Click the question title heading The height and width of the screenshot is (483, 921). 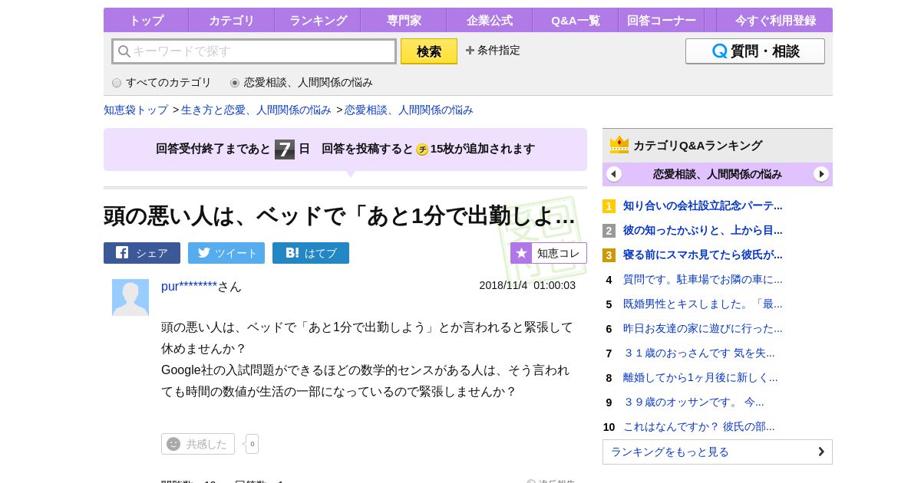(x=339, y=216)
